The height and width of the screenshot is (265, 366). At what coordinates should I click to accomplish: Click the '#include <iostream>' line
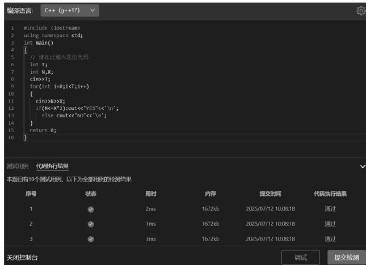tap(52, 28)
